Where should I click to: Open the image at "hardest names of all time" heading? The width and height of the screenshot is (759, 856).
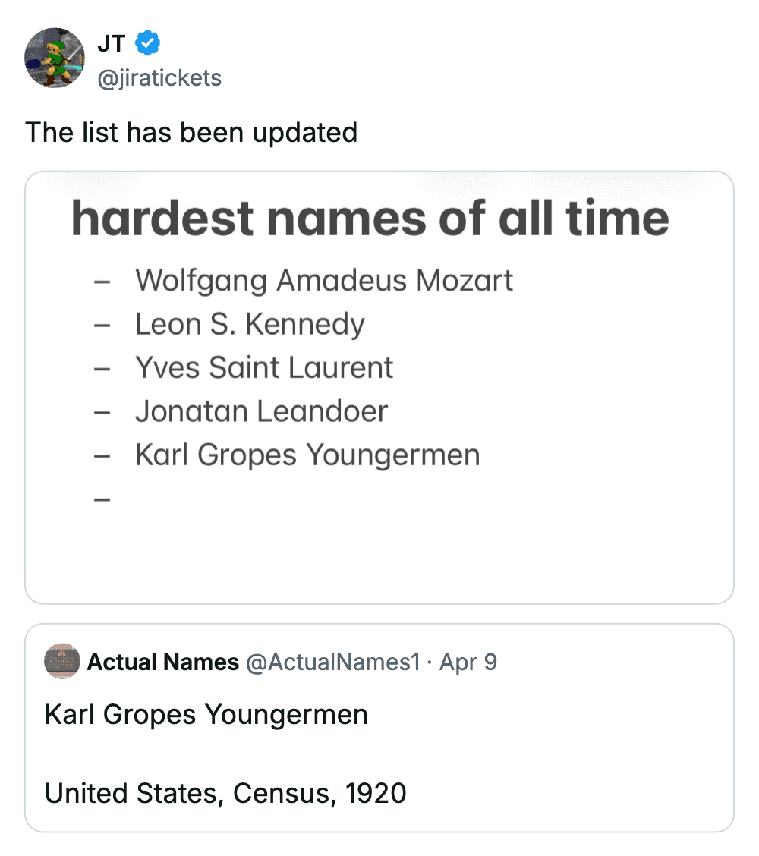tap(370, 219)
